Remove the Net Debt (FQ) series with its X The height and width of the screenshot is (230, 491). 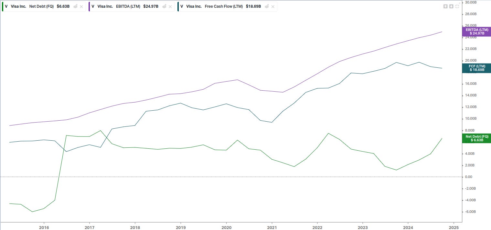pyautogui.click(x=81, y=6)
